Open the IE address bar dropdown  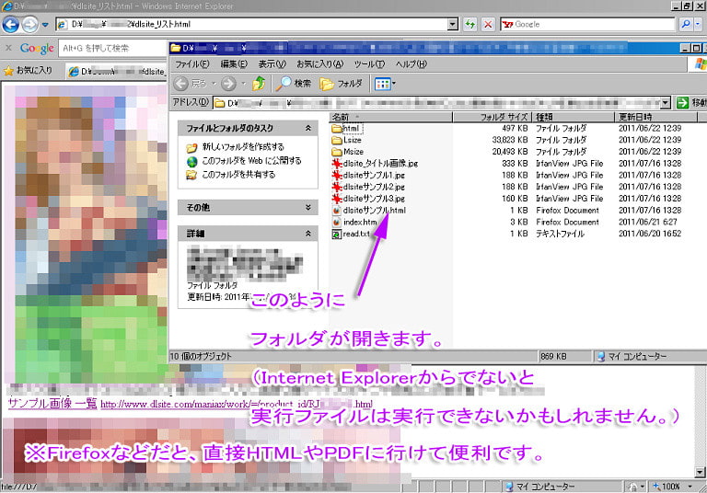453,24
